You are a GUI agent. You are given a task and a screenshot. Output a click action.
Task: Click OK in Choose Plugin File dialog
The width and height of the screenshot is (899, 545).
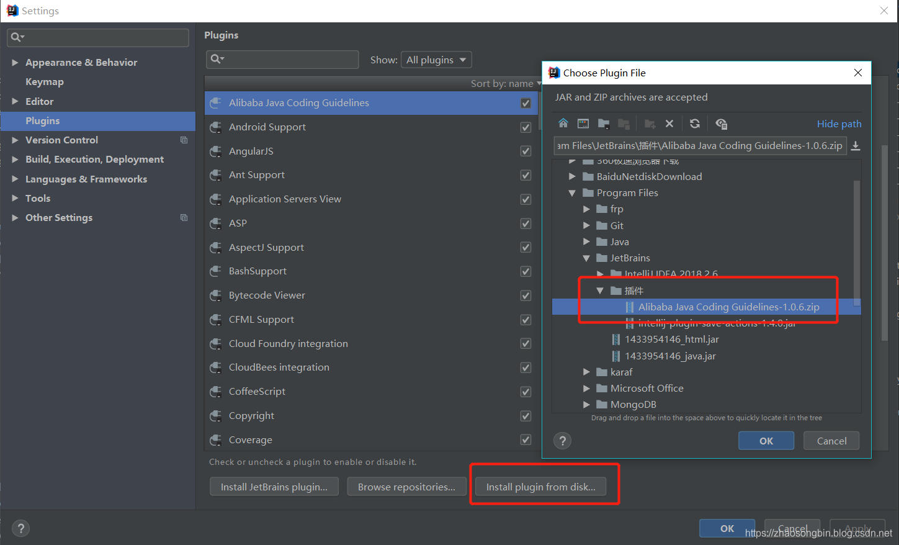coord(766,441)
